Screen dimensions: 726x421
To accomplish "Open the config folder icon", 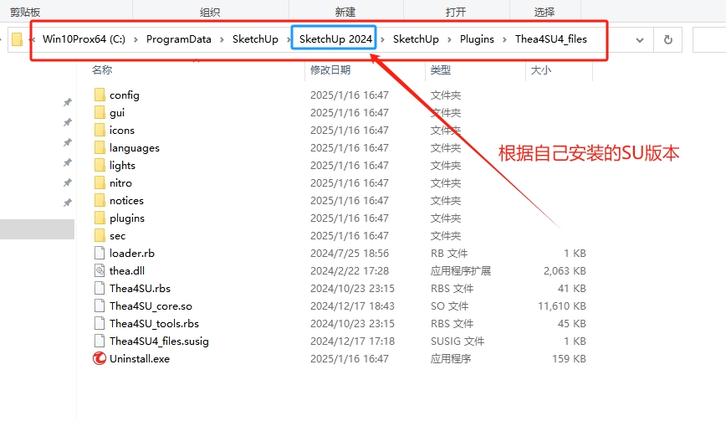I will click(x=100, y=95).
